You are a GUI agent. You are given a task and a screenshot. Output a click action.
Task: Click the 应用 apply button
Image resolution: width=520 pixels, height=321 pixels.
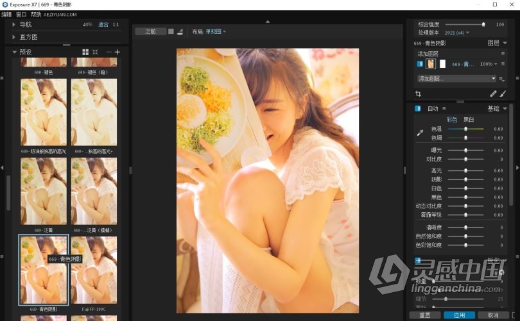tap(459, 315)
